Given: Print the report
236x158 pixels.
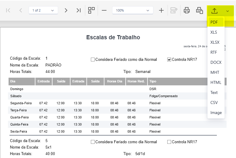Looking at the screenshot, I should (x=187, y=10).
